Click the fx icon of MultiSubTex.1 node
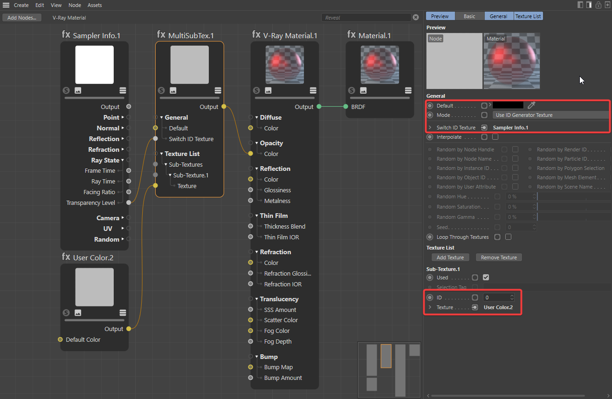Image resolution: width=612 pixels, height=399 pixels. coord(161,34)
